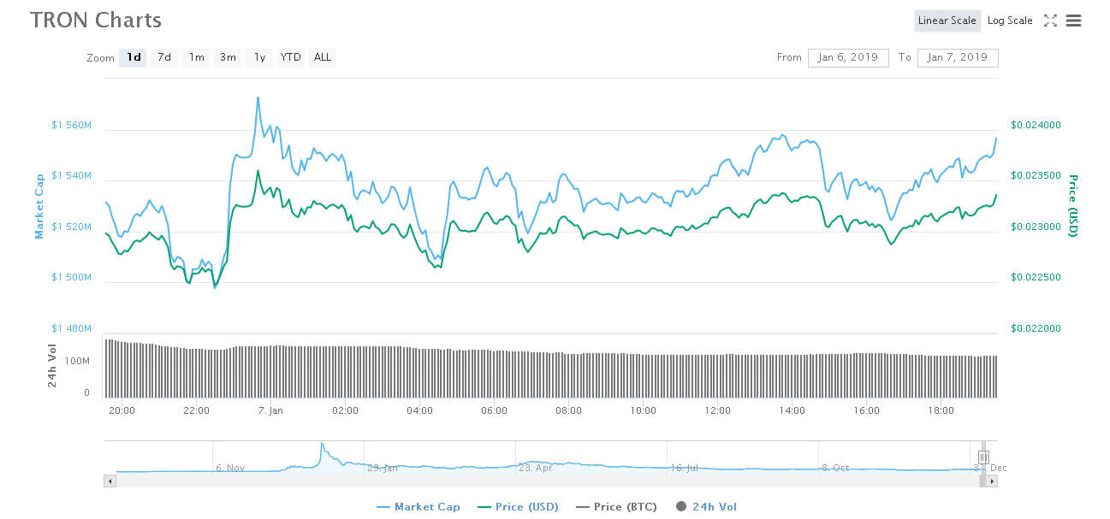Screen dimensions: 1110x519
Task: Toggle Price (USD) series in legend
Action: [516, 506]
